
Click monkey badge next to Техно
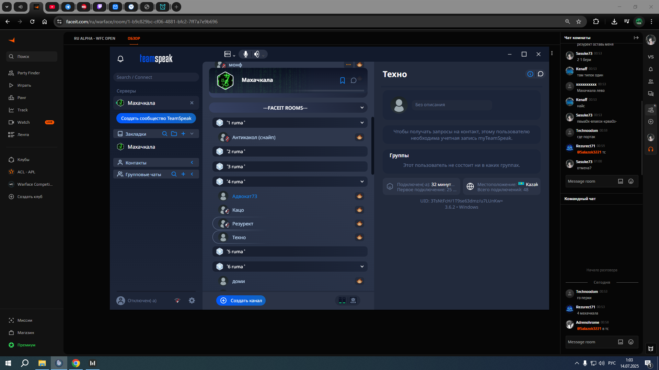pyautogui.click(x=359, y=237)
